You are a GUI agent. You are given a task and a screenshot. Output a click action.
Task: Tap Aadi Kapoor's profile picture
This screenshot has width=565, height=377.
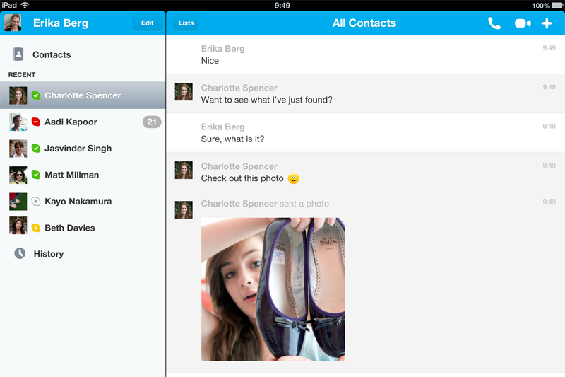pos(18,122)
